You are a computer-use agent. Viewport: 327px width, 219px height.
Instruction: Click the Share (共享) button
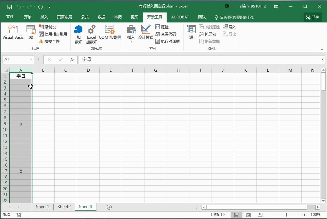coord(312,17)
